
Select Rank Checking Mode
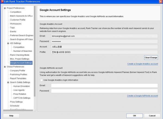[x=20, y=55]
